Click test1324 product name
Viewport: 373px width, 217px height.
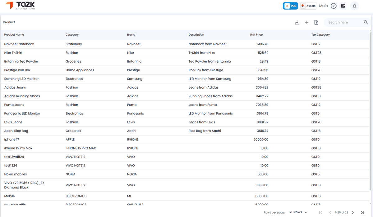tap(11, 166)
